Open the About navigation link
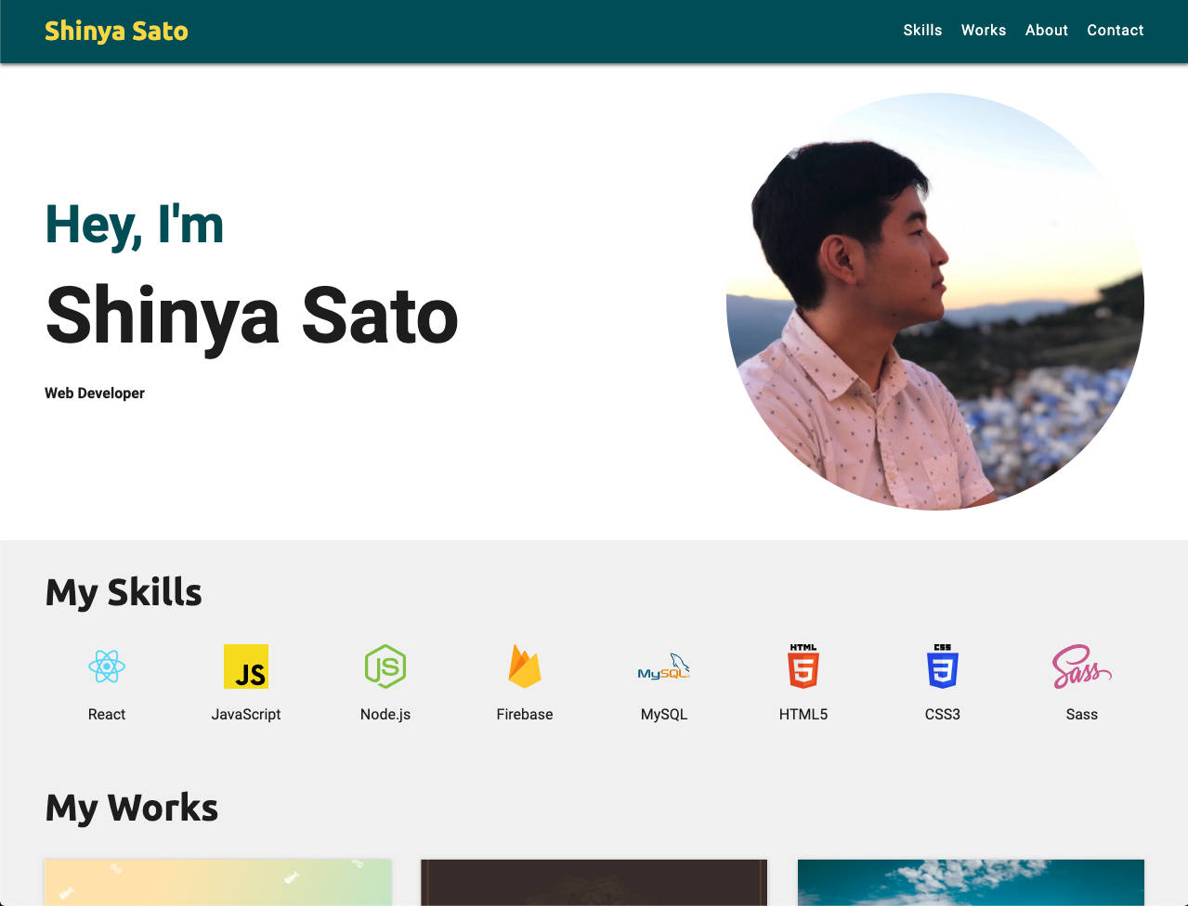Image resolution: width=1188 pixels, height=906 pixels. (x=1047, y=31)
